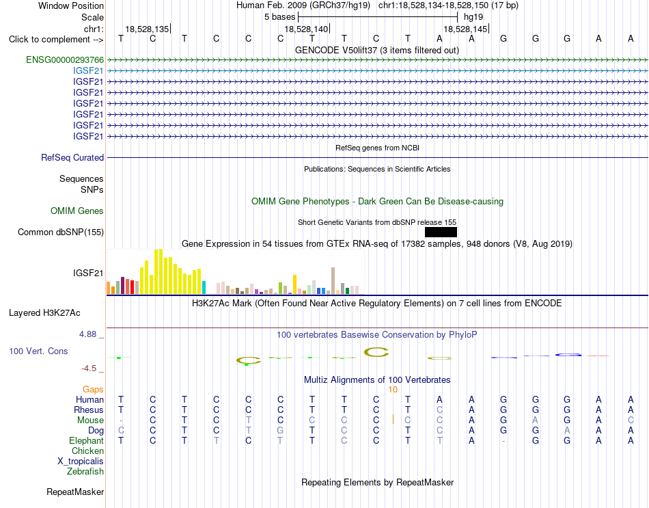
Task: Click the OMIM Genes track label
Action: tap(77, 211)
